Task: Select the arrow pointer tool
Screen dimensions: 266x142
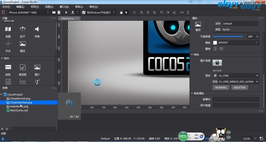Action: coord(126,12)
